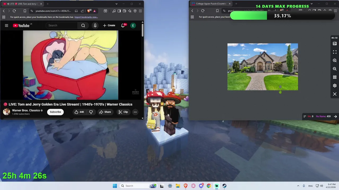Viewport: 339px width, 190px height.
Task: Like the Tom and Jerry live stream
Action: pos(79,112)
